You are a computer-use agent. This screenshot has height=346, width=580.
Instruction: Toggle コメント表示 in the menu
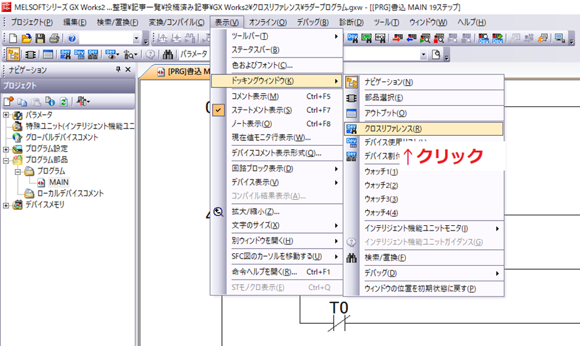pos(277,96)
